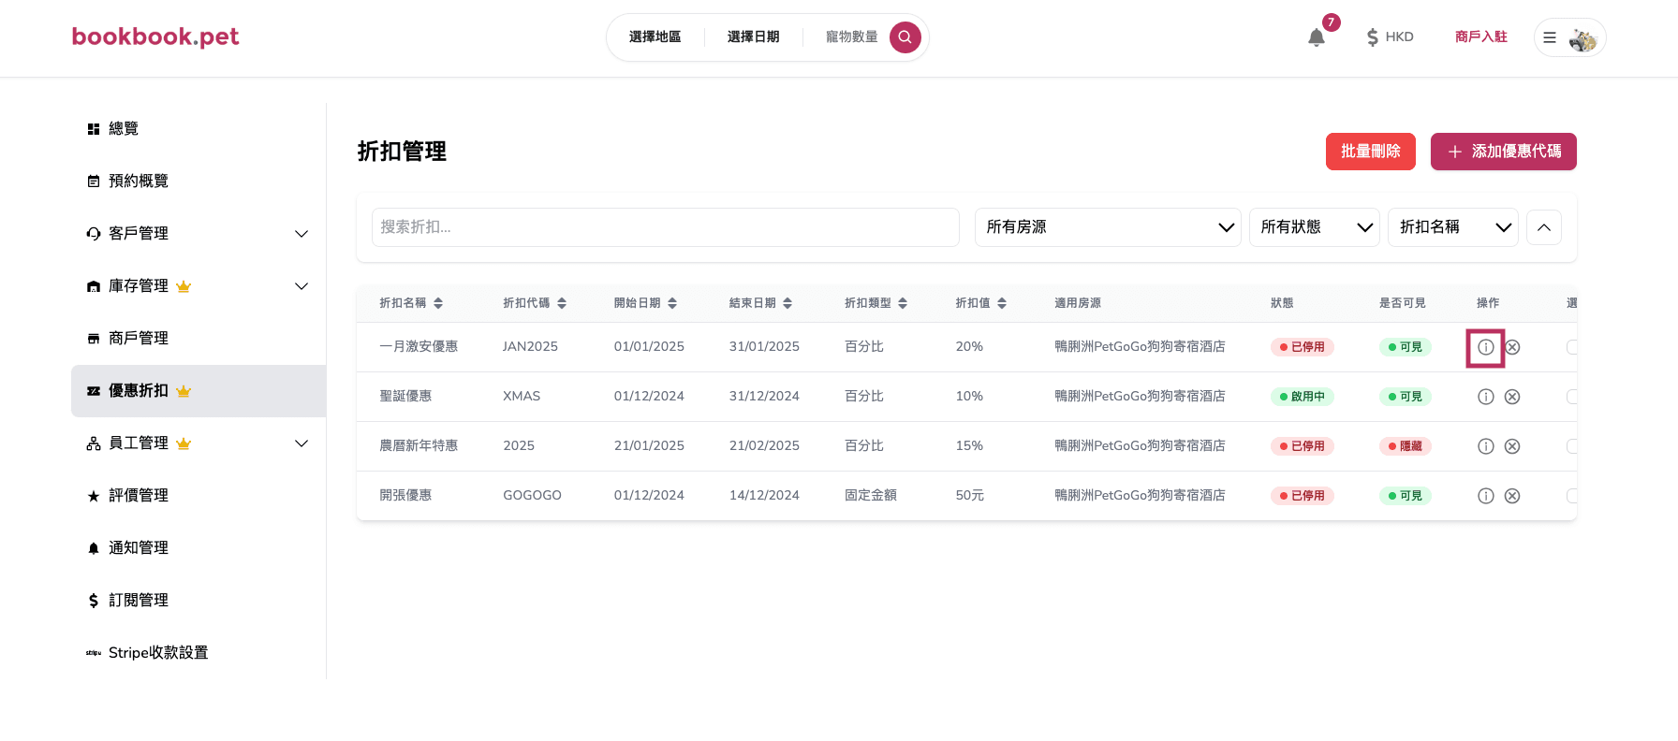Click the bookbook.pet logo

155,36
